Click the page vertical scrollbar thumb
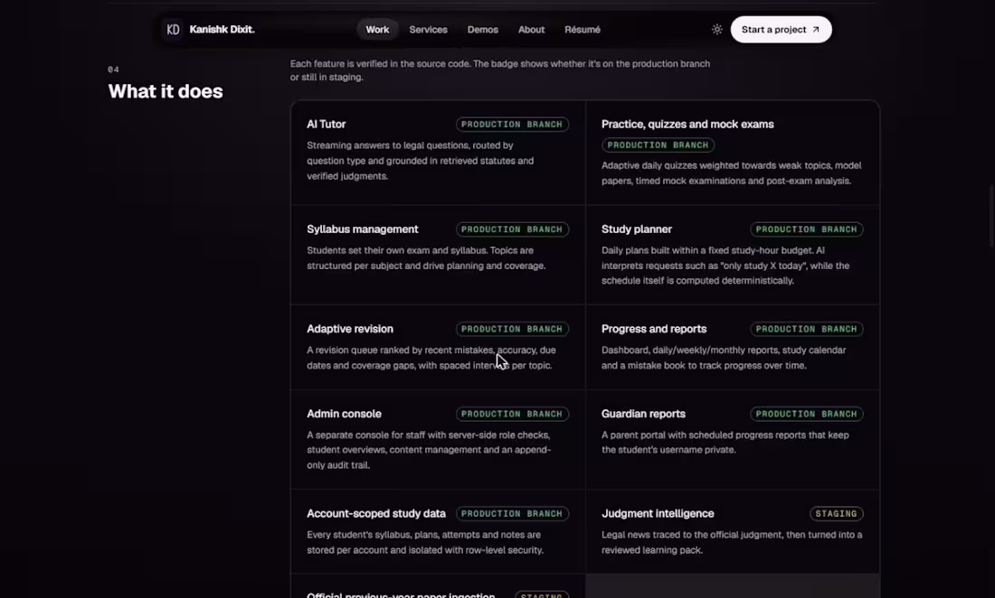 pyautogui.click(x=991, y=215)
